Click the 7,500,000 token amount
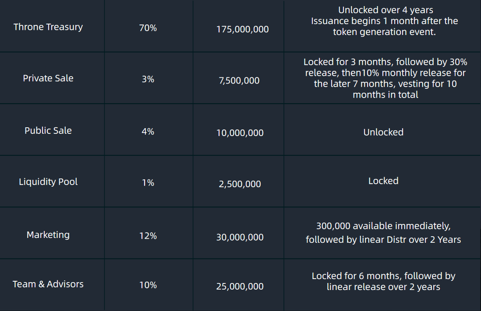This screenshot has height=311, width=481. tap(239, 81)
